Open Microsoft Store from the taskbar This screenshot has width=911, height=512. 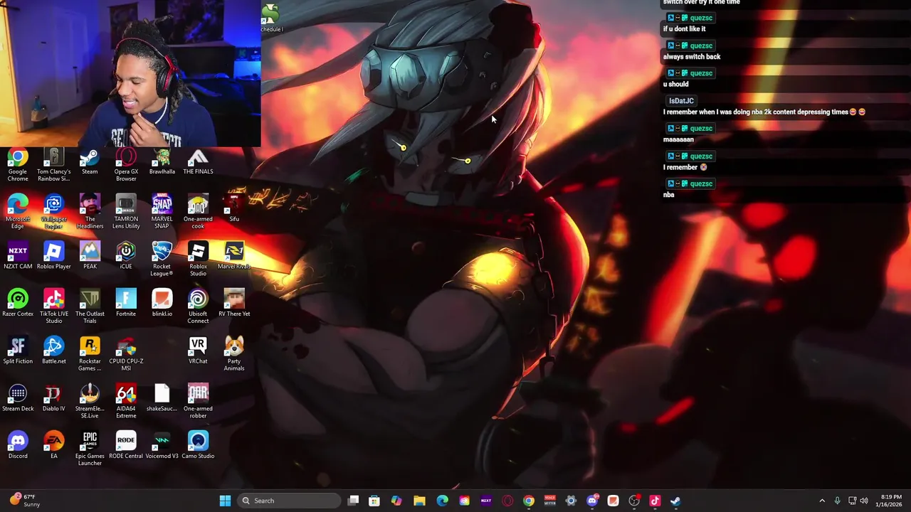tap(374, 501)
